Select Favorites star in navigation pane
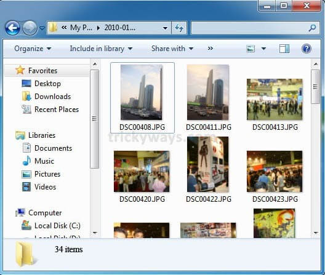The width and height of the screenshot is (325, 275). [x=20, y=70]
